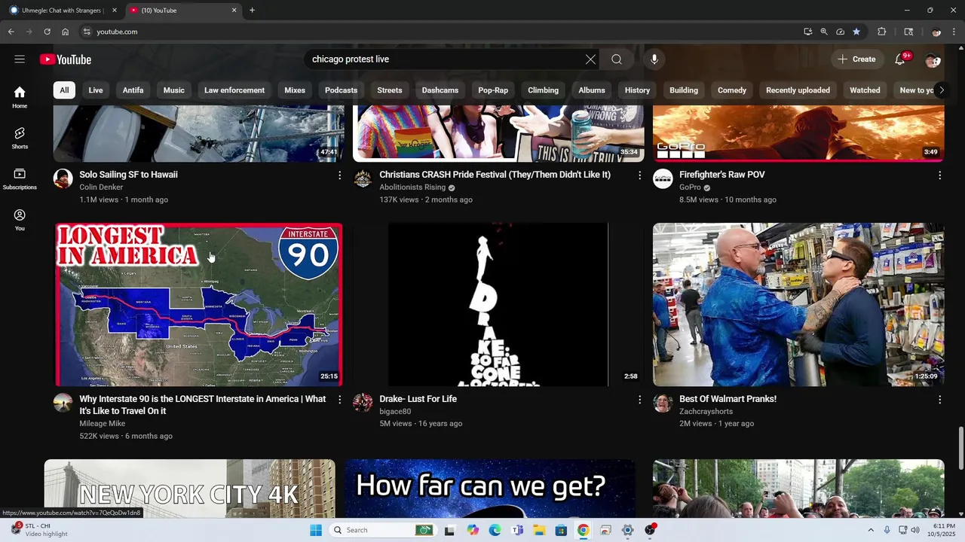
Task: Go back with the browser arrow
Action: pos(11,32)
